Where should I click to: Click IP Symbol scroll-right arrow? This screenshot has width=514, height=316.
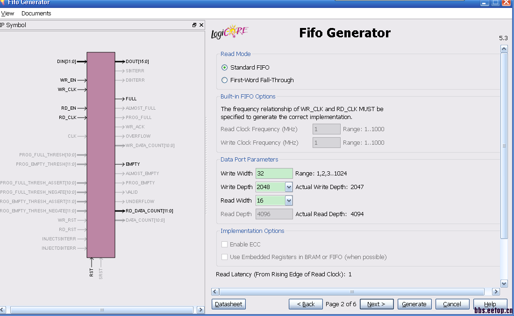pyautogui.click(x=200, y=309)
